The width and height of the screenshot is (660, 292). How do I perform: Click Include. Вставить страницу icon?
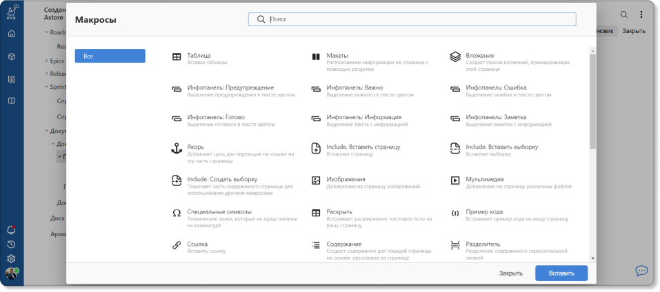pyautogui.click(x=316, y=148)
